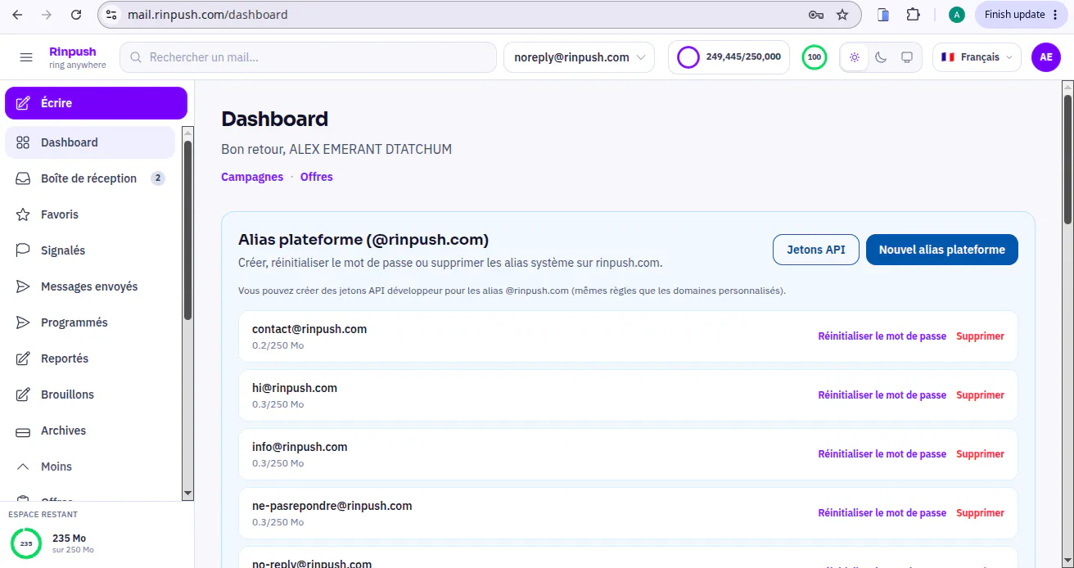The height and width of the screenshot is (568, 1074).
Task: Click the contact@rinpush.com alias name
Action: 309,329
